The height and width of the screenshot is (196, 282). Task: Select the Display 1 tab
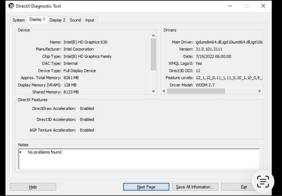pos(37,19)
